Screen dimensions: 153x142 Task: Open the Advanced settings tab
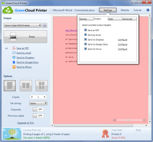(130, 19)
